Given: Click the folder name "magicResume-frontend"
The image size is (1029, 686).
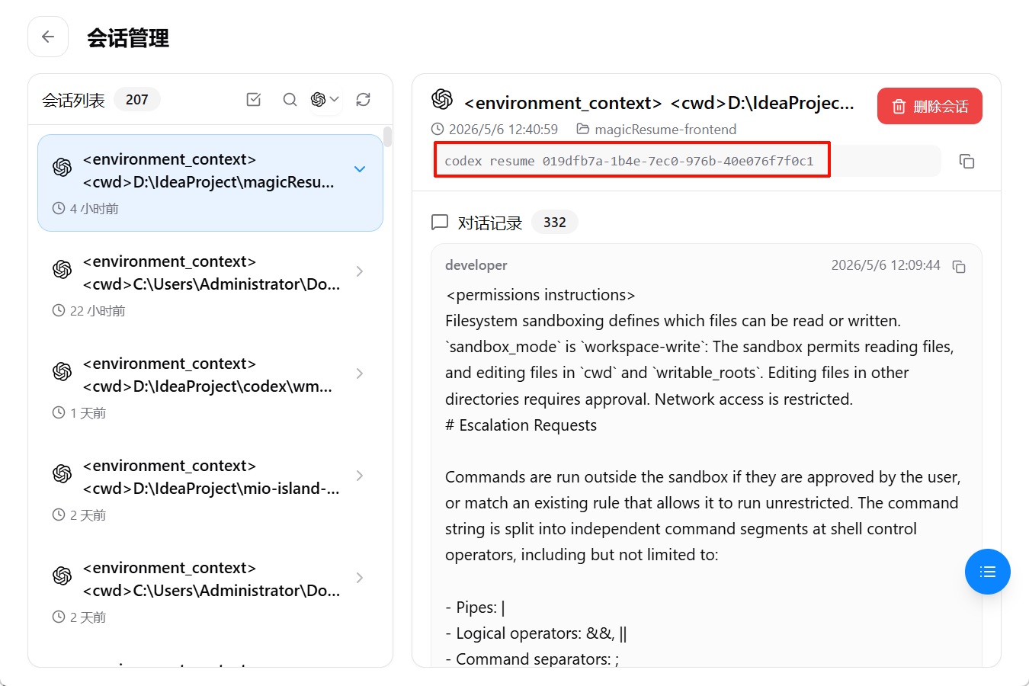Looking at the screenshot, I should point(665,130).
